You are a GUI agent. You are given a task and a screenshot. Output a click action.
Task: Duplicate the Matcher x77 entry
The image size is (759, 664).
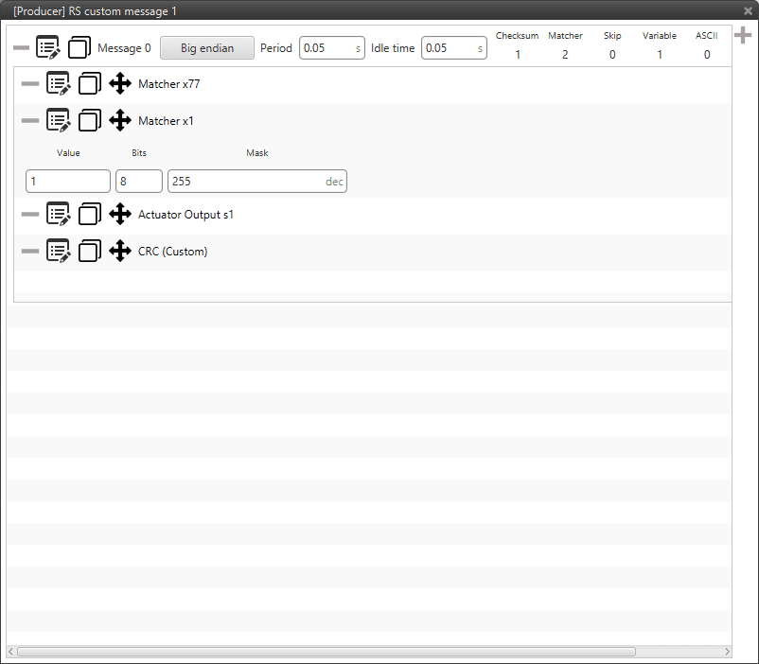pyautogui.click(x=90, y=83)
